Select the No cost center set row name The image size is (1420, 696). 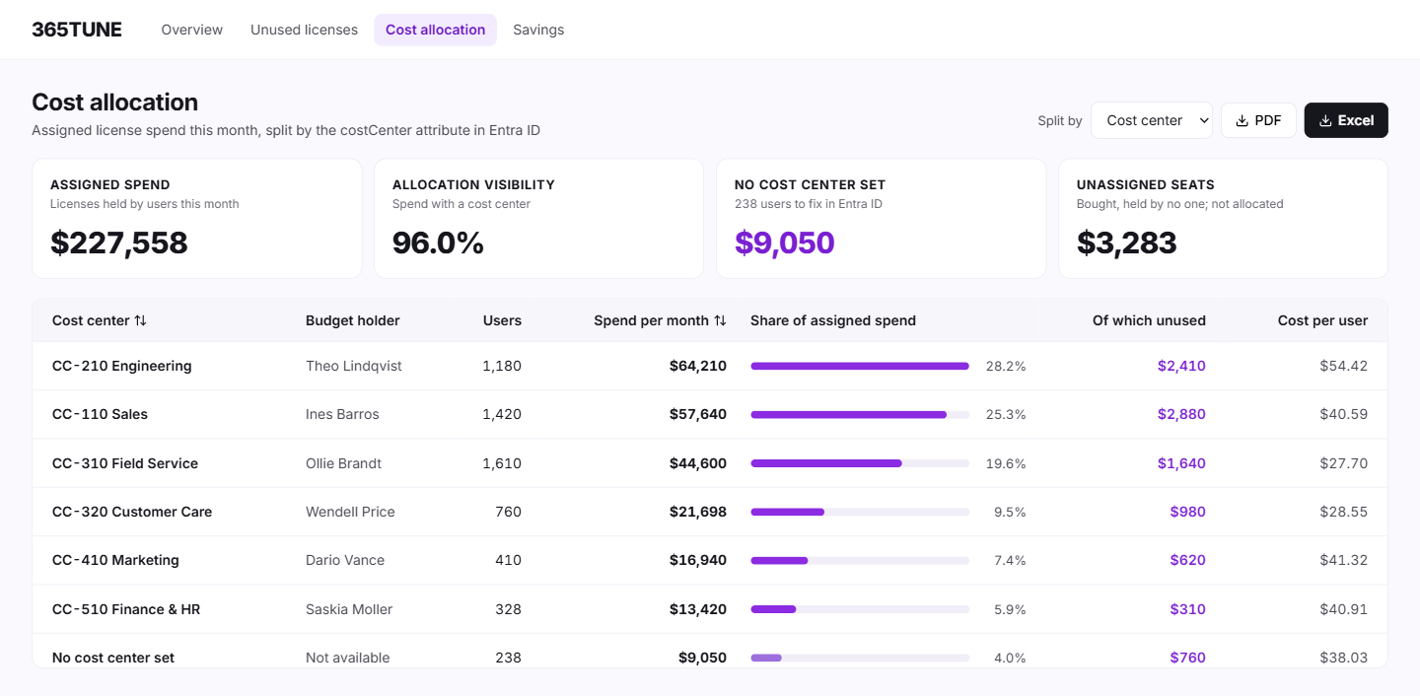113,658
